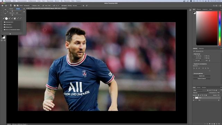Viewport: 222px width, 125px height.
Task: Switch to the Градиенты tab
Action: click(x=205, y=9)
